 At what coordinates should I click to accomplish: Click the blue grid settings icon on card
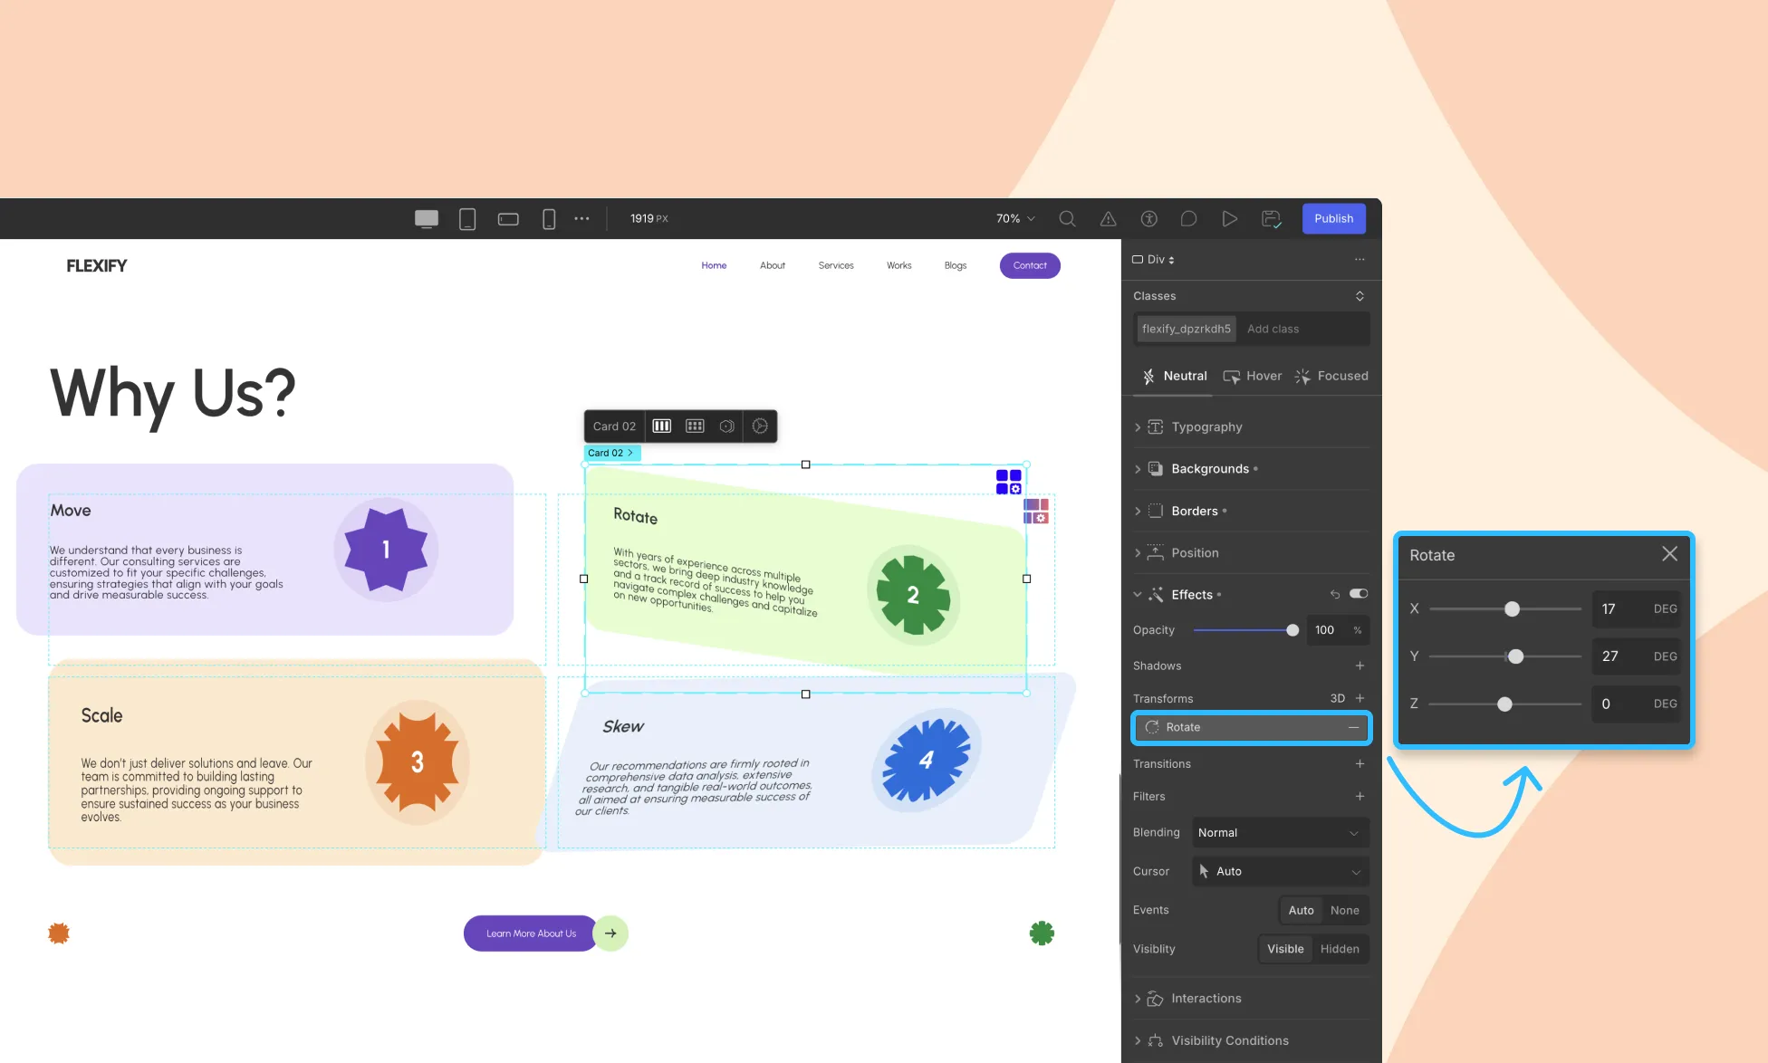1009,482
